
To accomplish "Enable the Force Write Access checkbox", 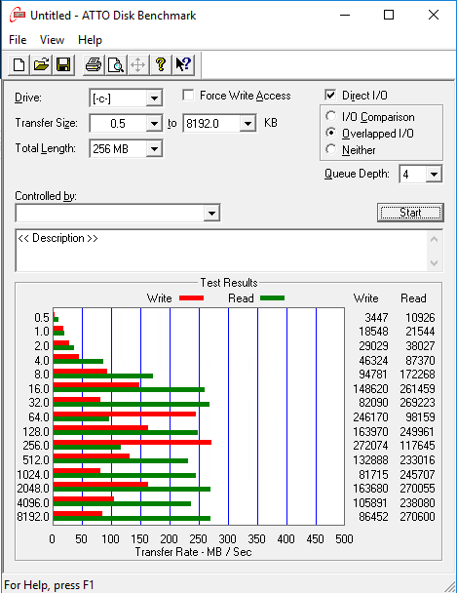I will click(x=188, y=95).
